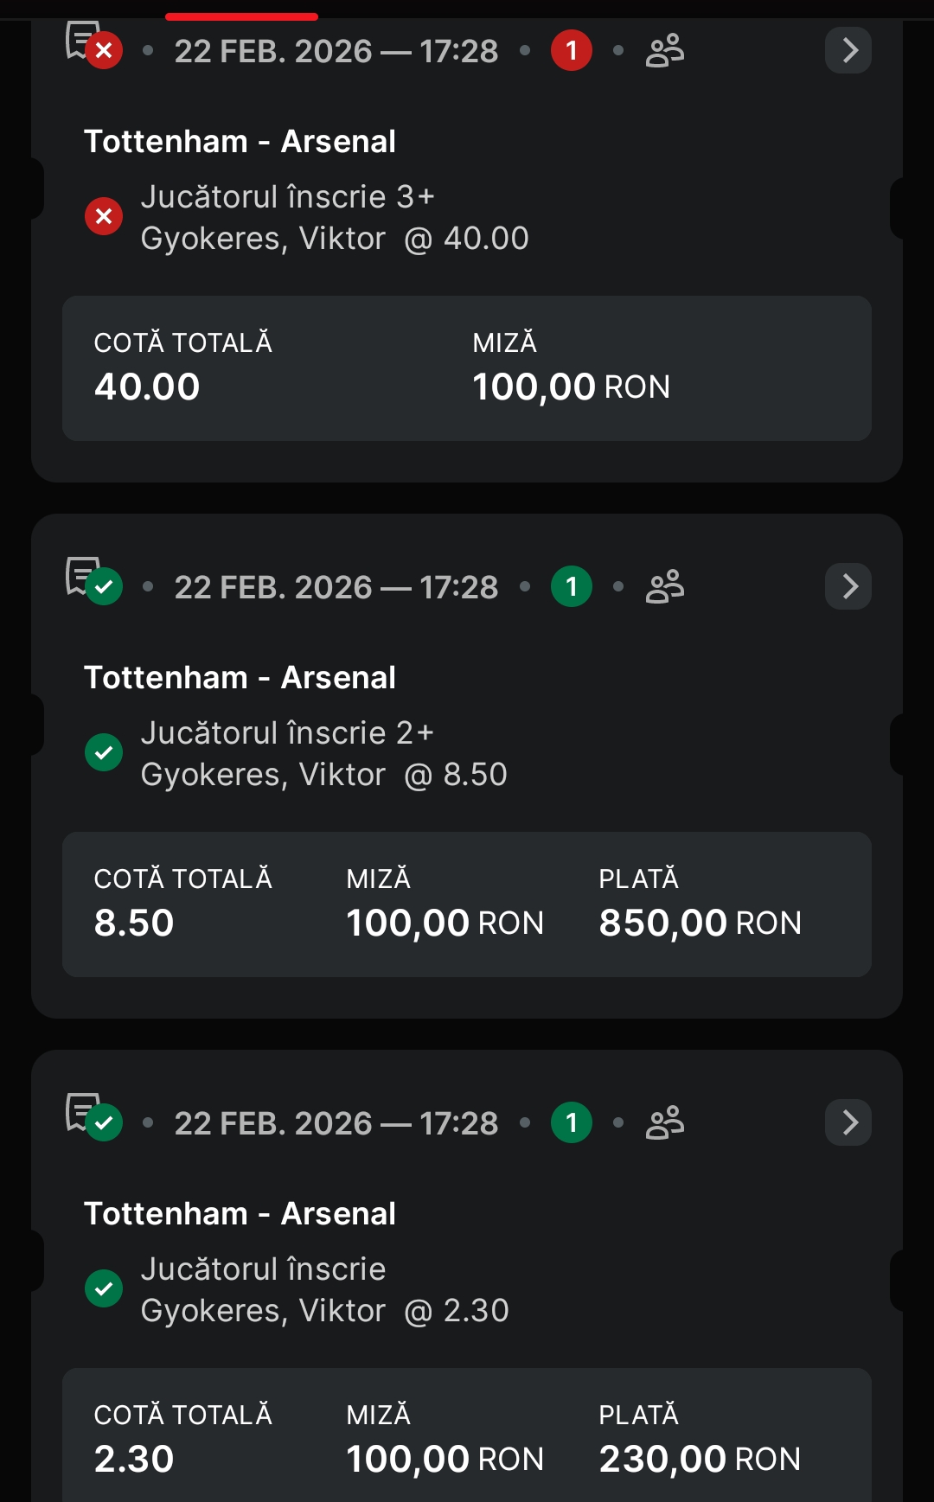Click the lost ticket status icon with red X

point(94,45)
